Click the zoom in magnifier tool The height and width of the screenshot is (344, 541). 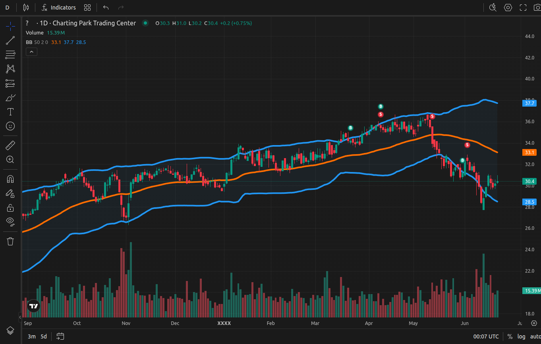[10, 160]
